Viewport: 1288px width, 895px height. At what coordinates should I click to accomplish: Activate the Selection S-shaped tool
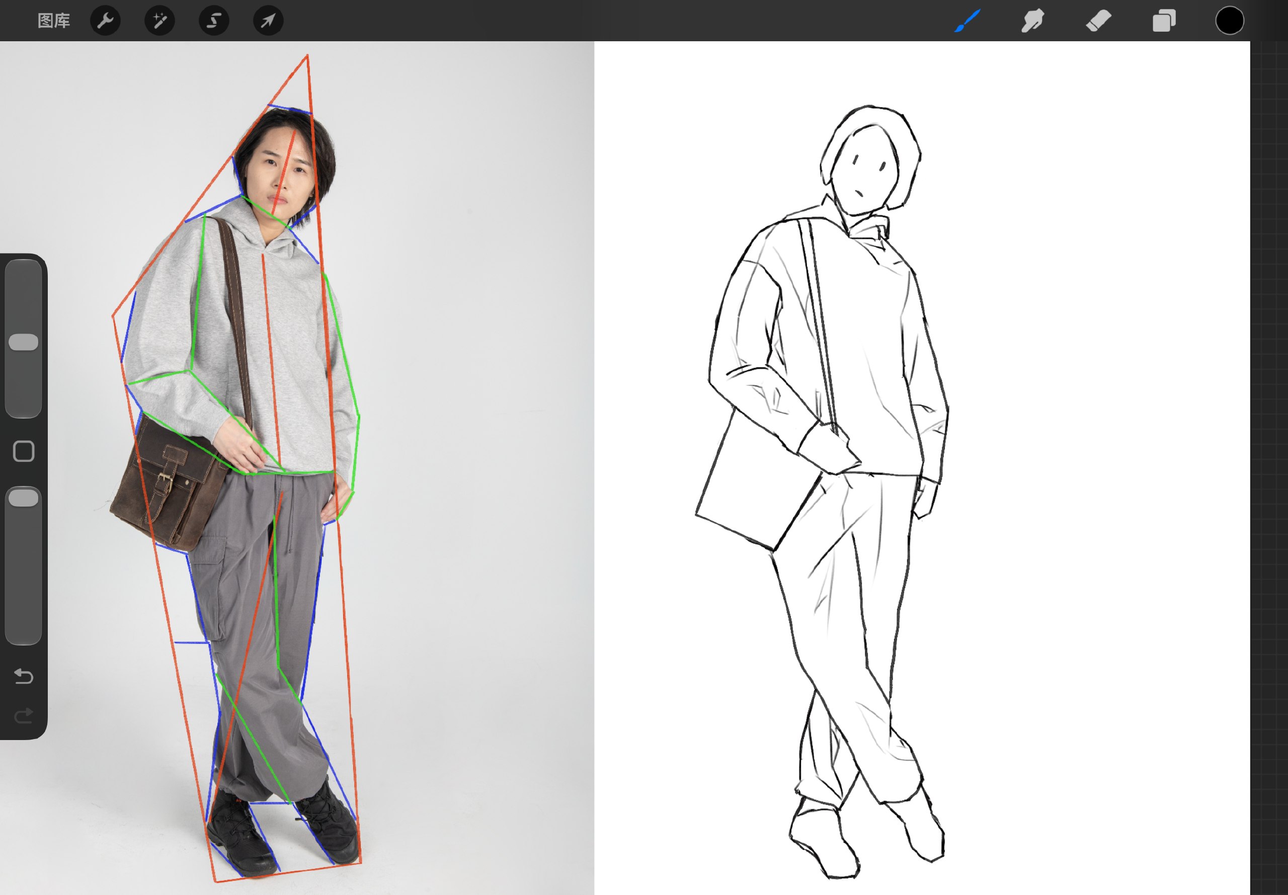(214, 21)
